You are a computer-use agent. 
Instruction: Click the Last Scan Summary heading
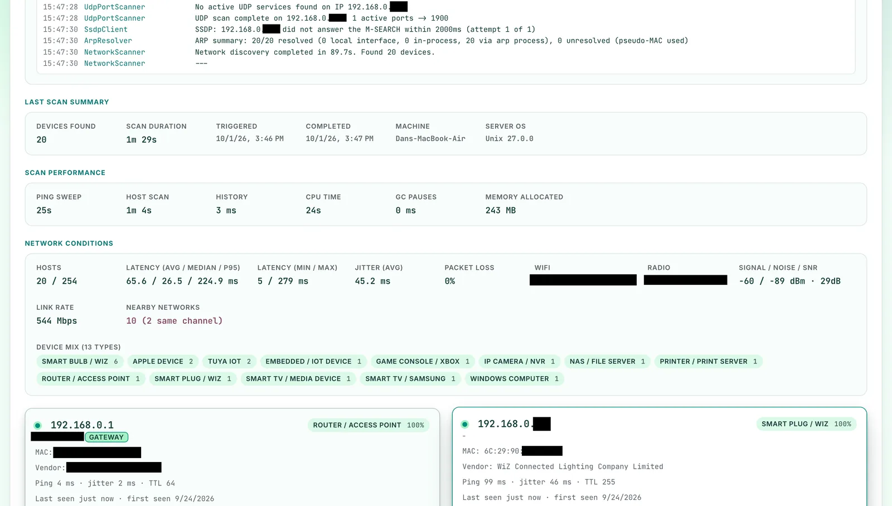pyautogui.click(x=67, y=102)
